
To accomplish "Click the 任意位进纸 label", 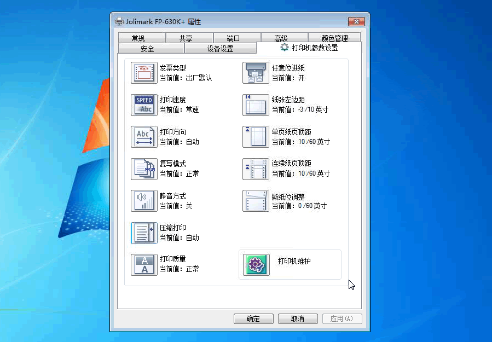I will click(288, 68).
